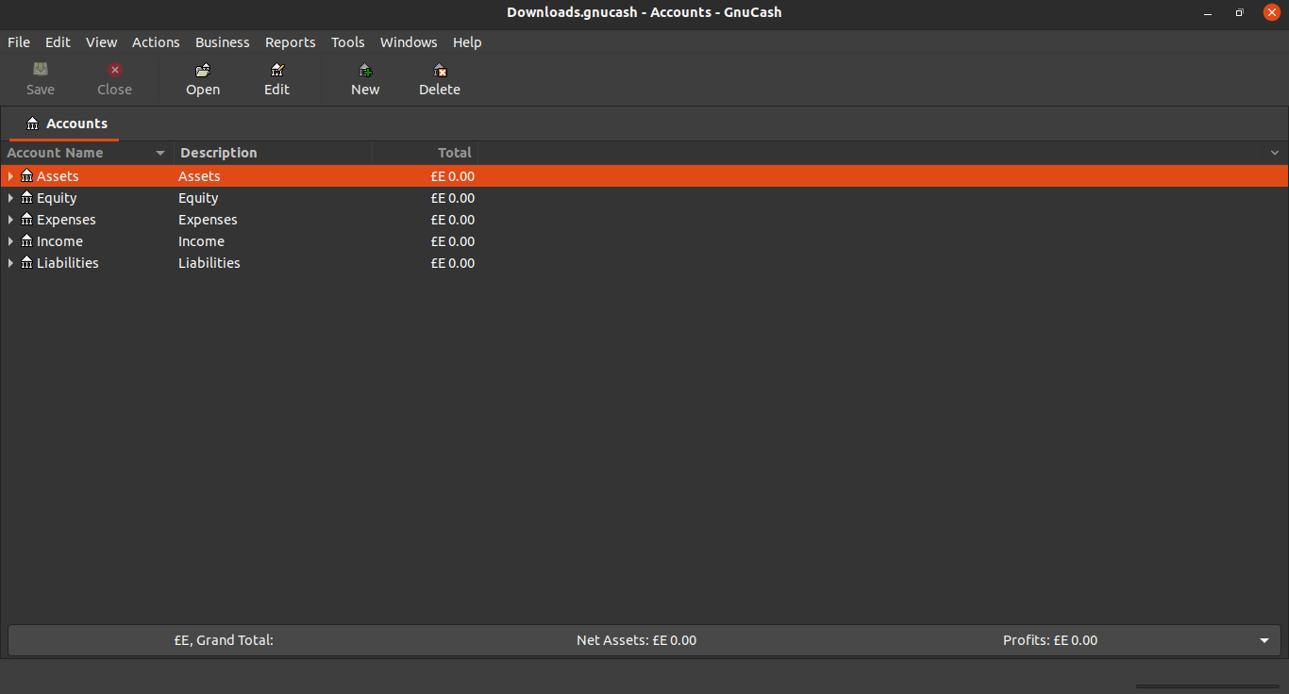Select the Liabilities account name
The height and width of the screenshot is (694, 1289).
[68, 263]
